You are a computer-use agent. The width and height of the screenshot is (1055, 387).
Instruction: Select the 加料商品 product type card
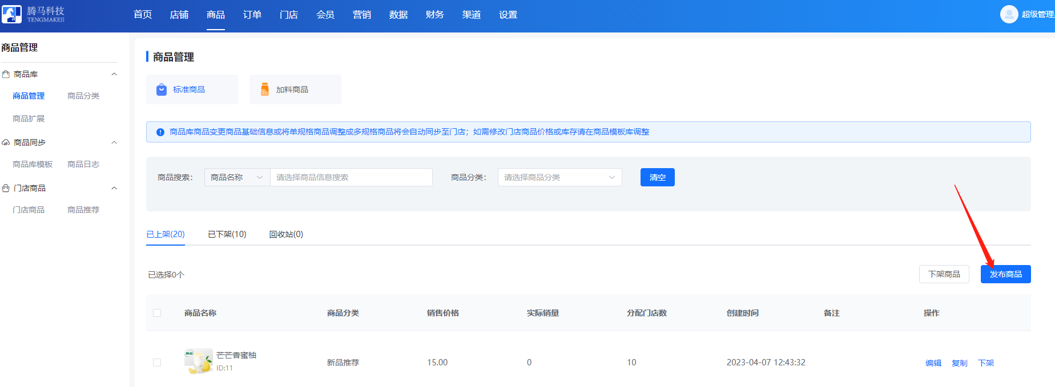(295, 89)
